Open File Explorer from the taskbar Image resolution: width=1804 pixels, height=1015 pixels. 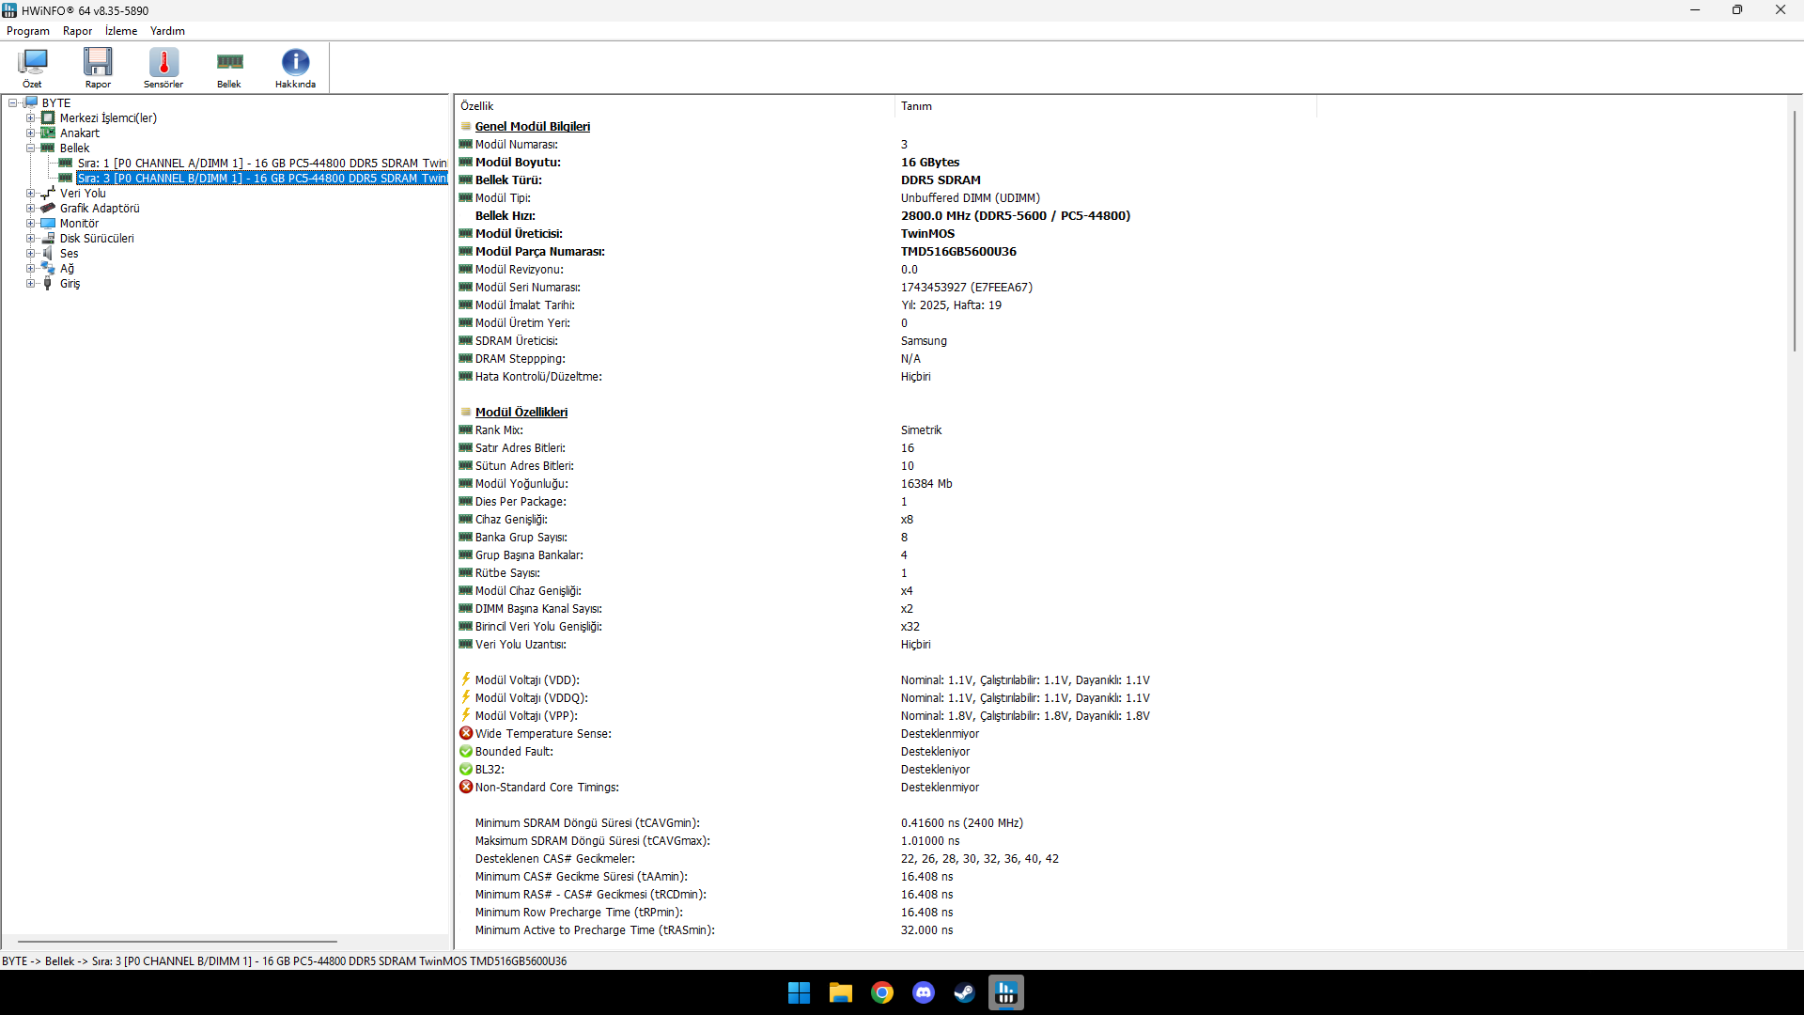coord(841,992)
